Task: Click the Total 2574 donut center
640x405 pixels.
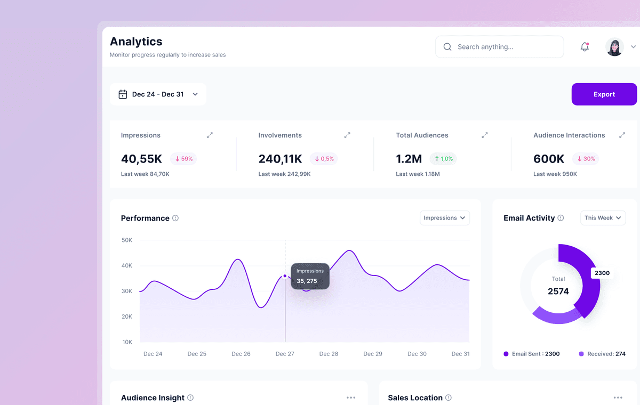Action: coord(558,286)
